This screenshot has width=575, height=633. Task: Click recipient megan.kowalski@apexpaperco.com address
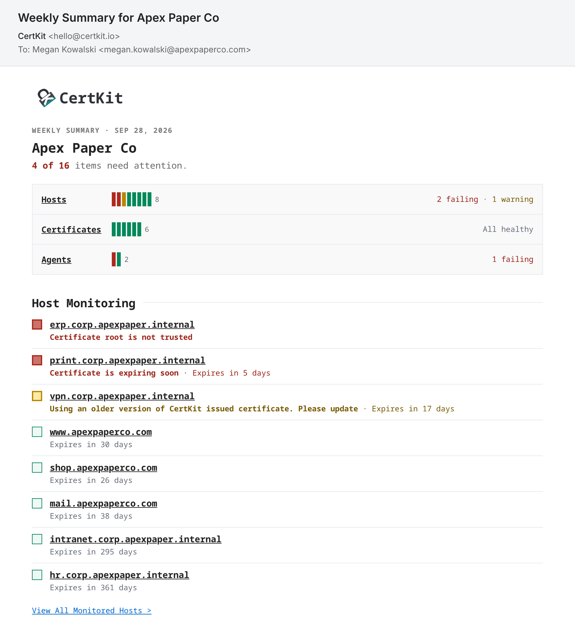coord(175,50)
